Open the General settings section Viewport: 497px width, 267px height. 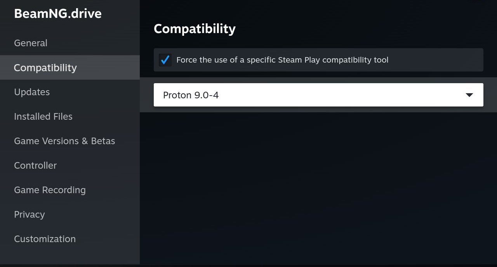point(30,43)
